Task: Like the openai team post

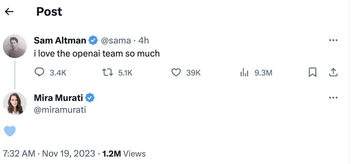Action: (x=176, y=73)
